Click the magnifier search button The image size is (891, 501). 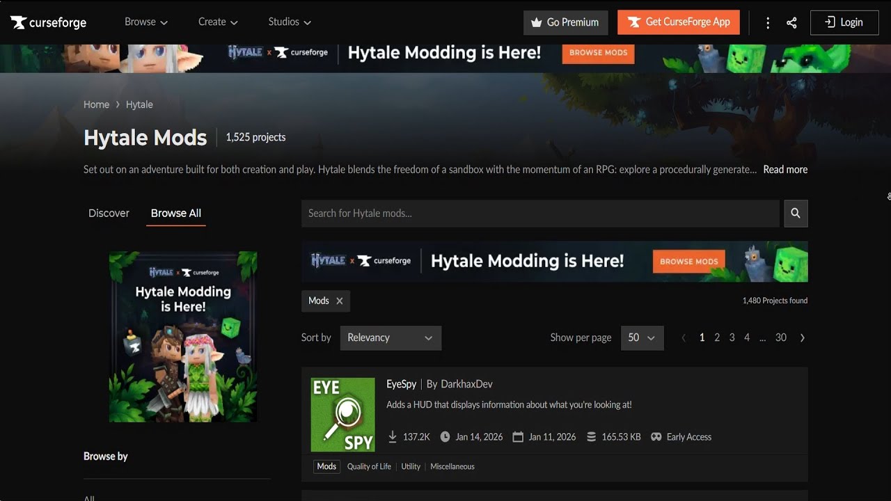click(796, 214)
